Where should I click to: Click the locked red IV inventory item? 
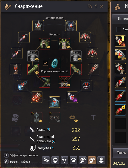120,110
